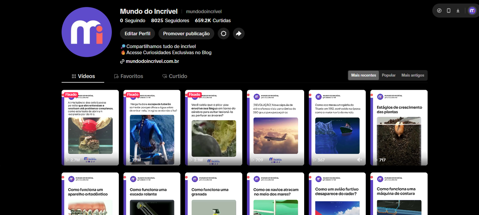The width and height of the screenshot is (479, 215).
Task: Click the TikTok coins icon in top bar
Action: pos(439,11)
